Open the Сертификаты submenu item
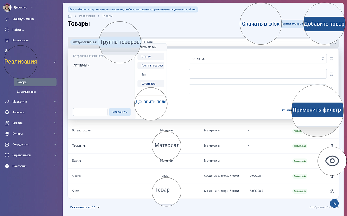 26,91
